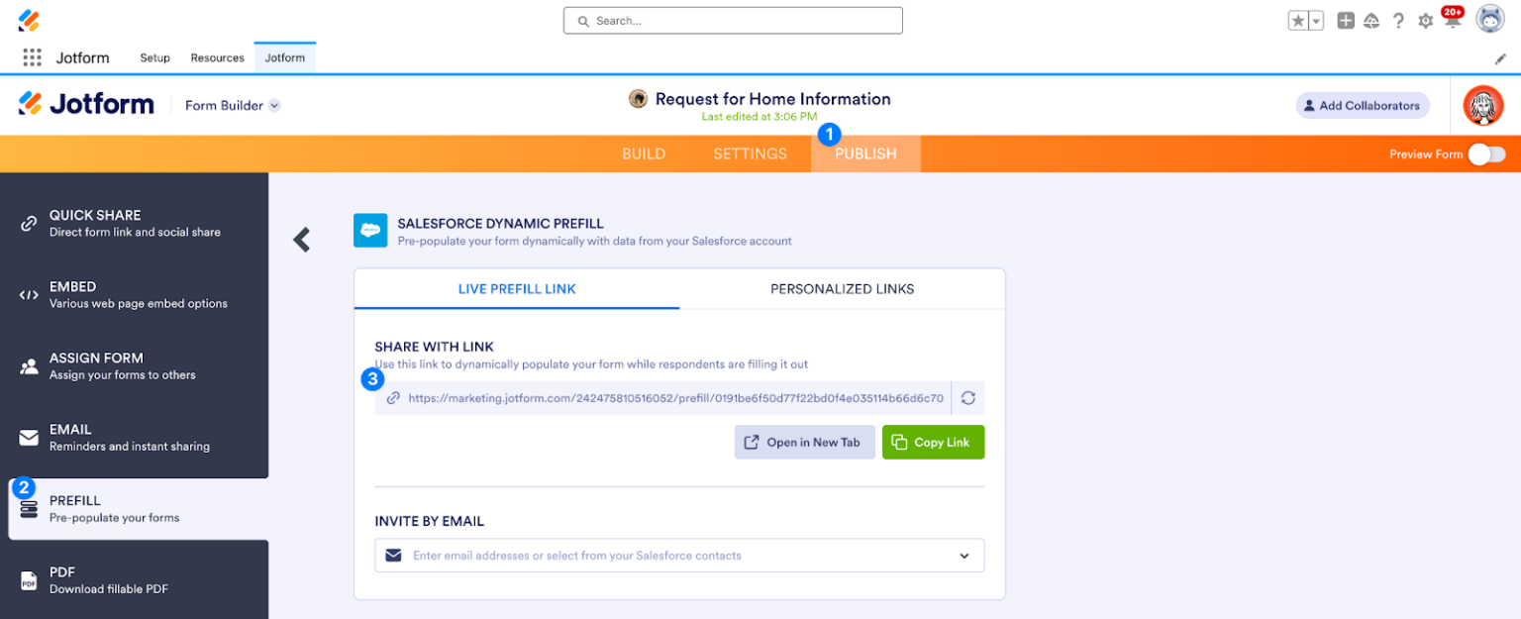The width and height of the screenshot is (1521, 619).
Task: Click the Copy Link button
Action: pyautogui.click(x=933, y=442)
